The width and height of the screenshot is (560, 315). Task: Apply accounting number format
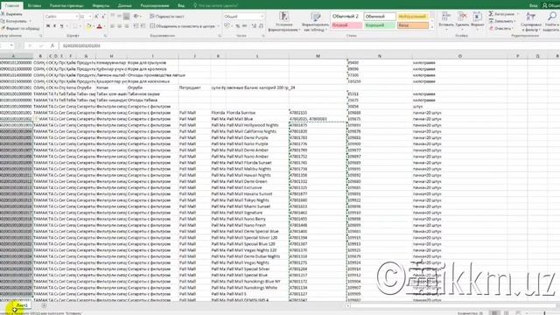[x=227, y=25]
